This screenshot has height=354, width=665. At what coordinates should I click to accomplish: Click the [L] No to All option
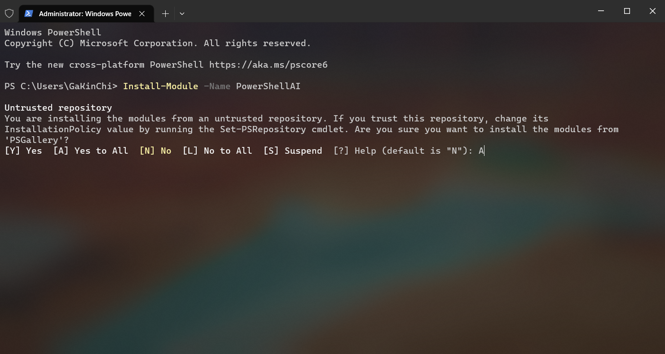(x=217, y=151)
